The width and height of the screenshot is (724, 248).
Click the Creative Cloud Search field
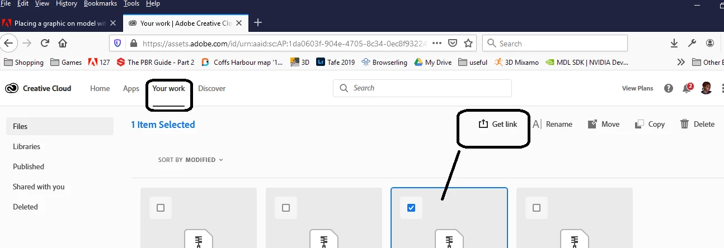click(422, 88)
